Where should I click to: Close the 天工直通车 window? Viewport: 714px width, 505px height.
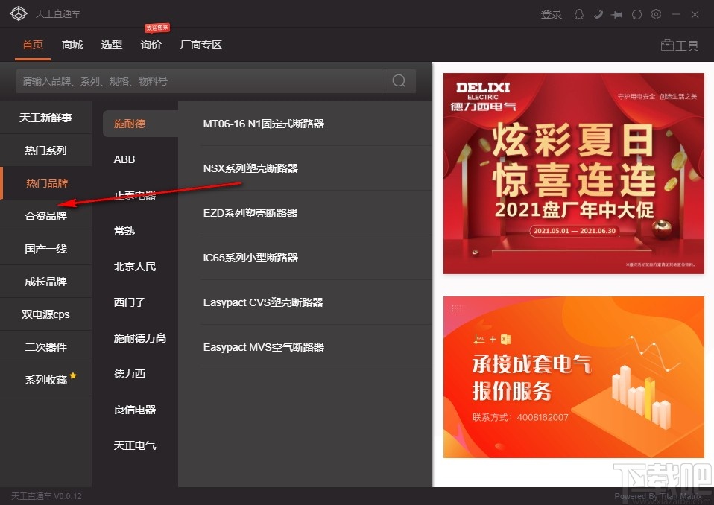point(695,15)
